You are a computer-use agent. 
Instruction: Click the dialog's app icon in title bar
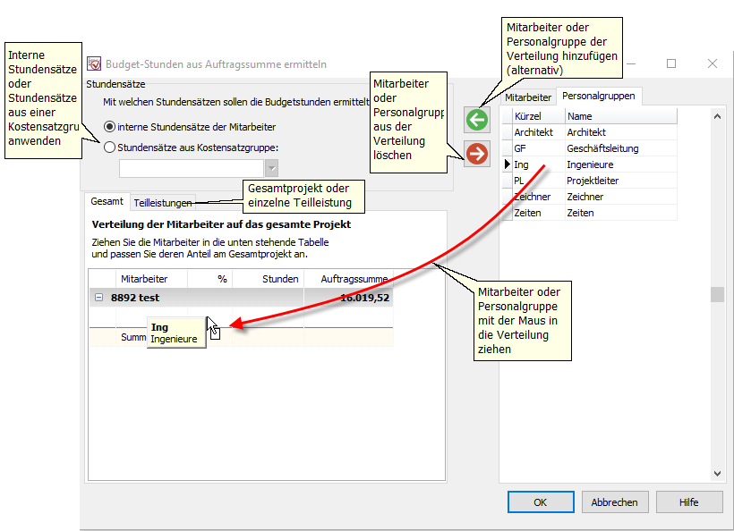[94, 64]
